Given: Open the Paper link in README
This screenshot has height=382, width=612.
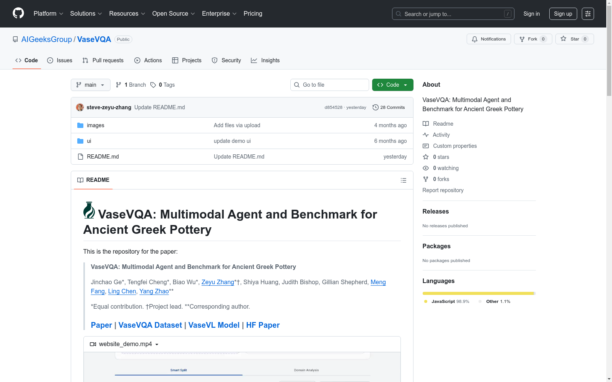Looking at the screenshot, I should tap(101, 325).
